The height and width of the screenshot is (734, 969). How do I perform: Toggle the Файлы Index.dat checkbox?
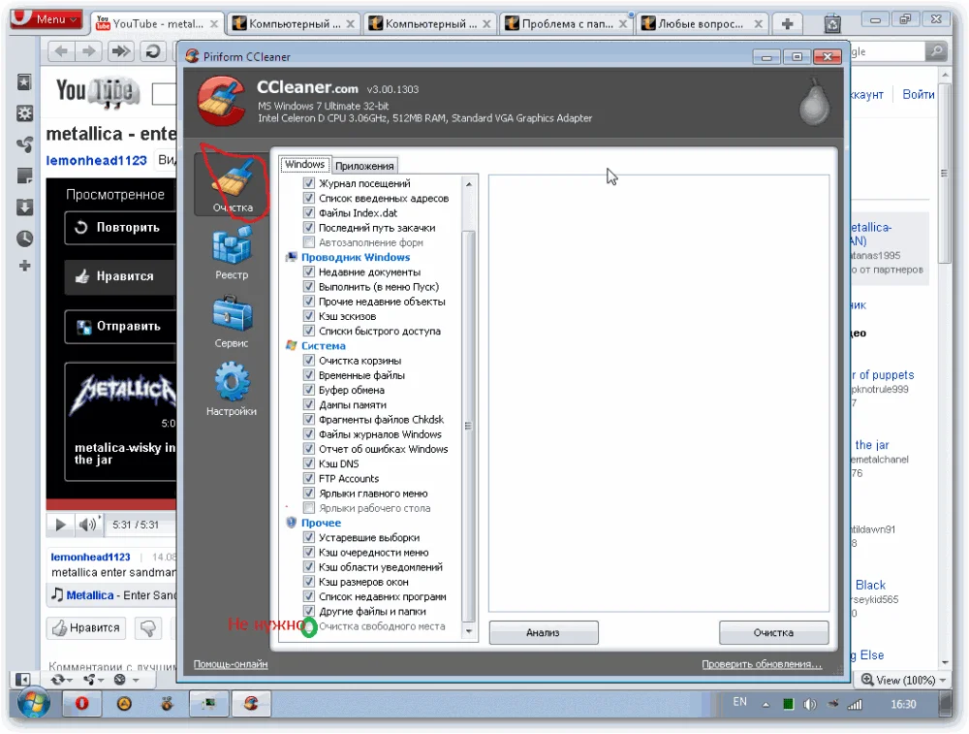click(309, 212)
